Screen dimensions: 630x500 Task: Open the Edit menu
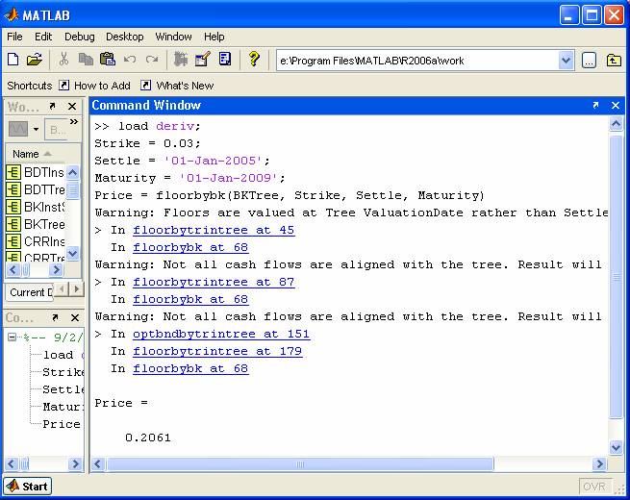(43, 37)
